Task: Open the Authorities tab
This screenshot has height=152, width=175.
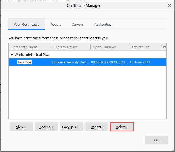Action: coord(103,24)
